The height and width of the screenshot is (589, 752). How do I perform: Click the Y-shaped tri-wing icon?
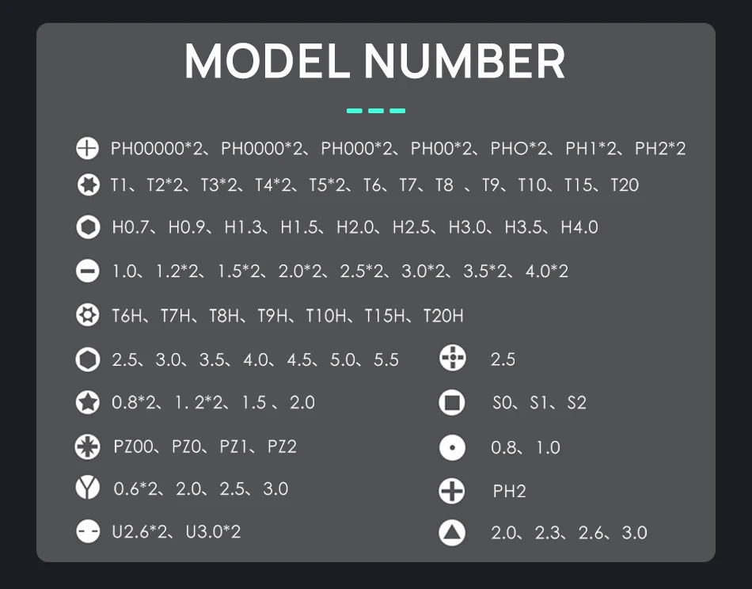pyautogui.click(x=87, y=488)
